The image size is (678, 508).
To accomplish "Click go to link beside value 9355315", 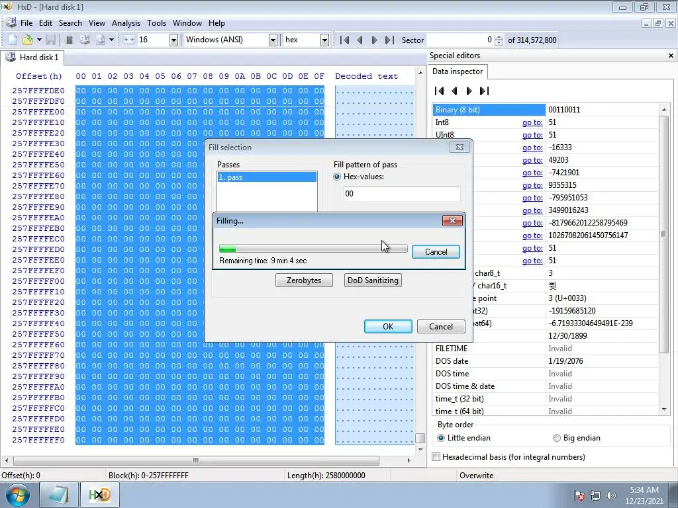I will [x=532, y=185].
